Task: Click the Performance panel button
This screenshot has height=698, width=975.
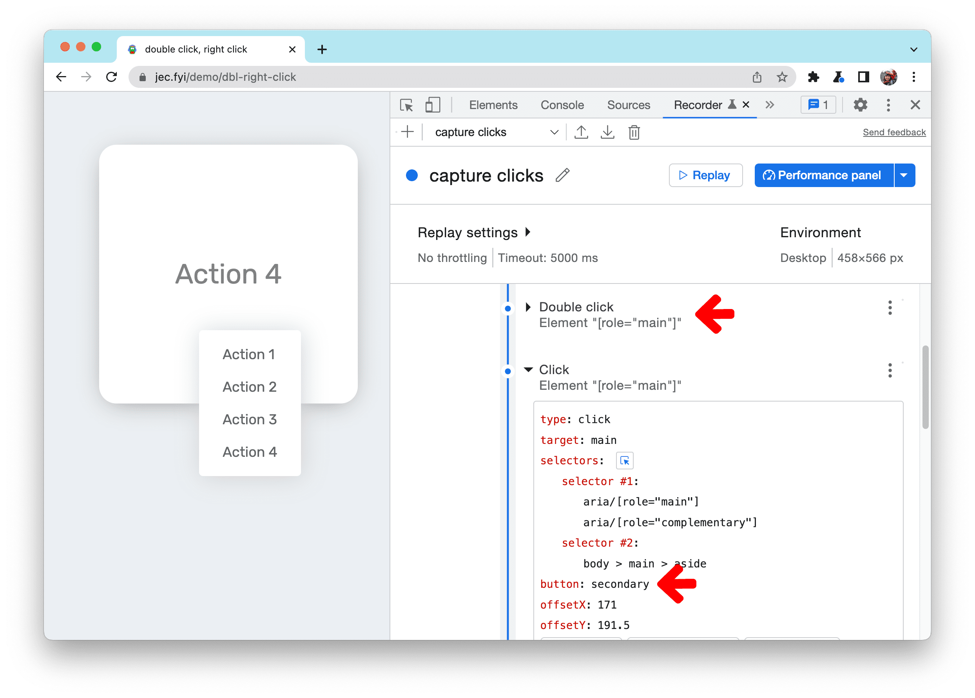Action: tap(823, 175)
